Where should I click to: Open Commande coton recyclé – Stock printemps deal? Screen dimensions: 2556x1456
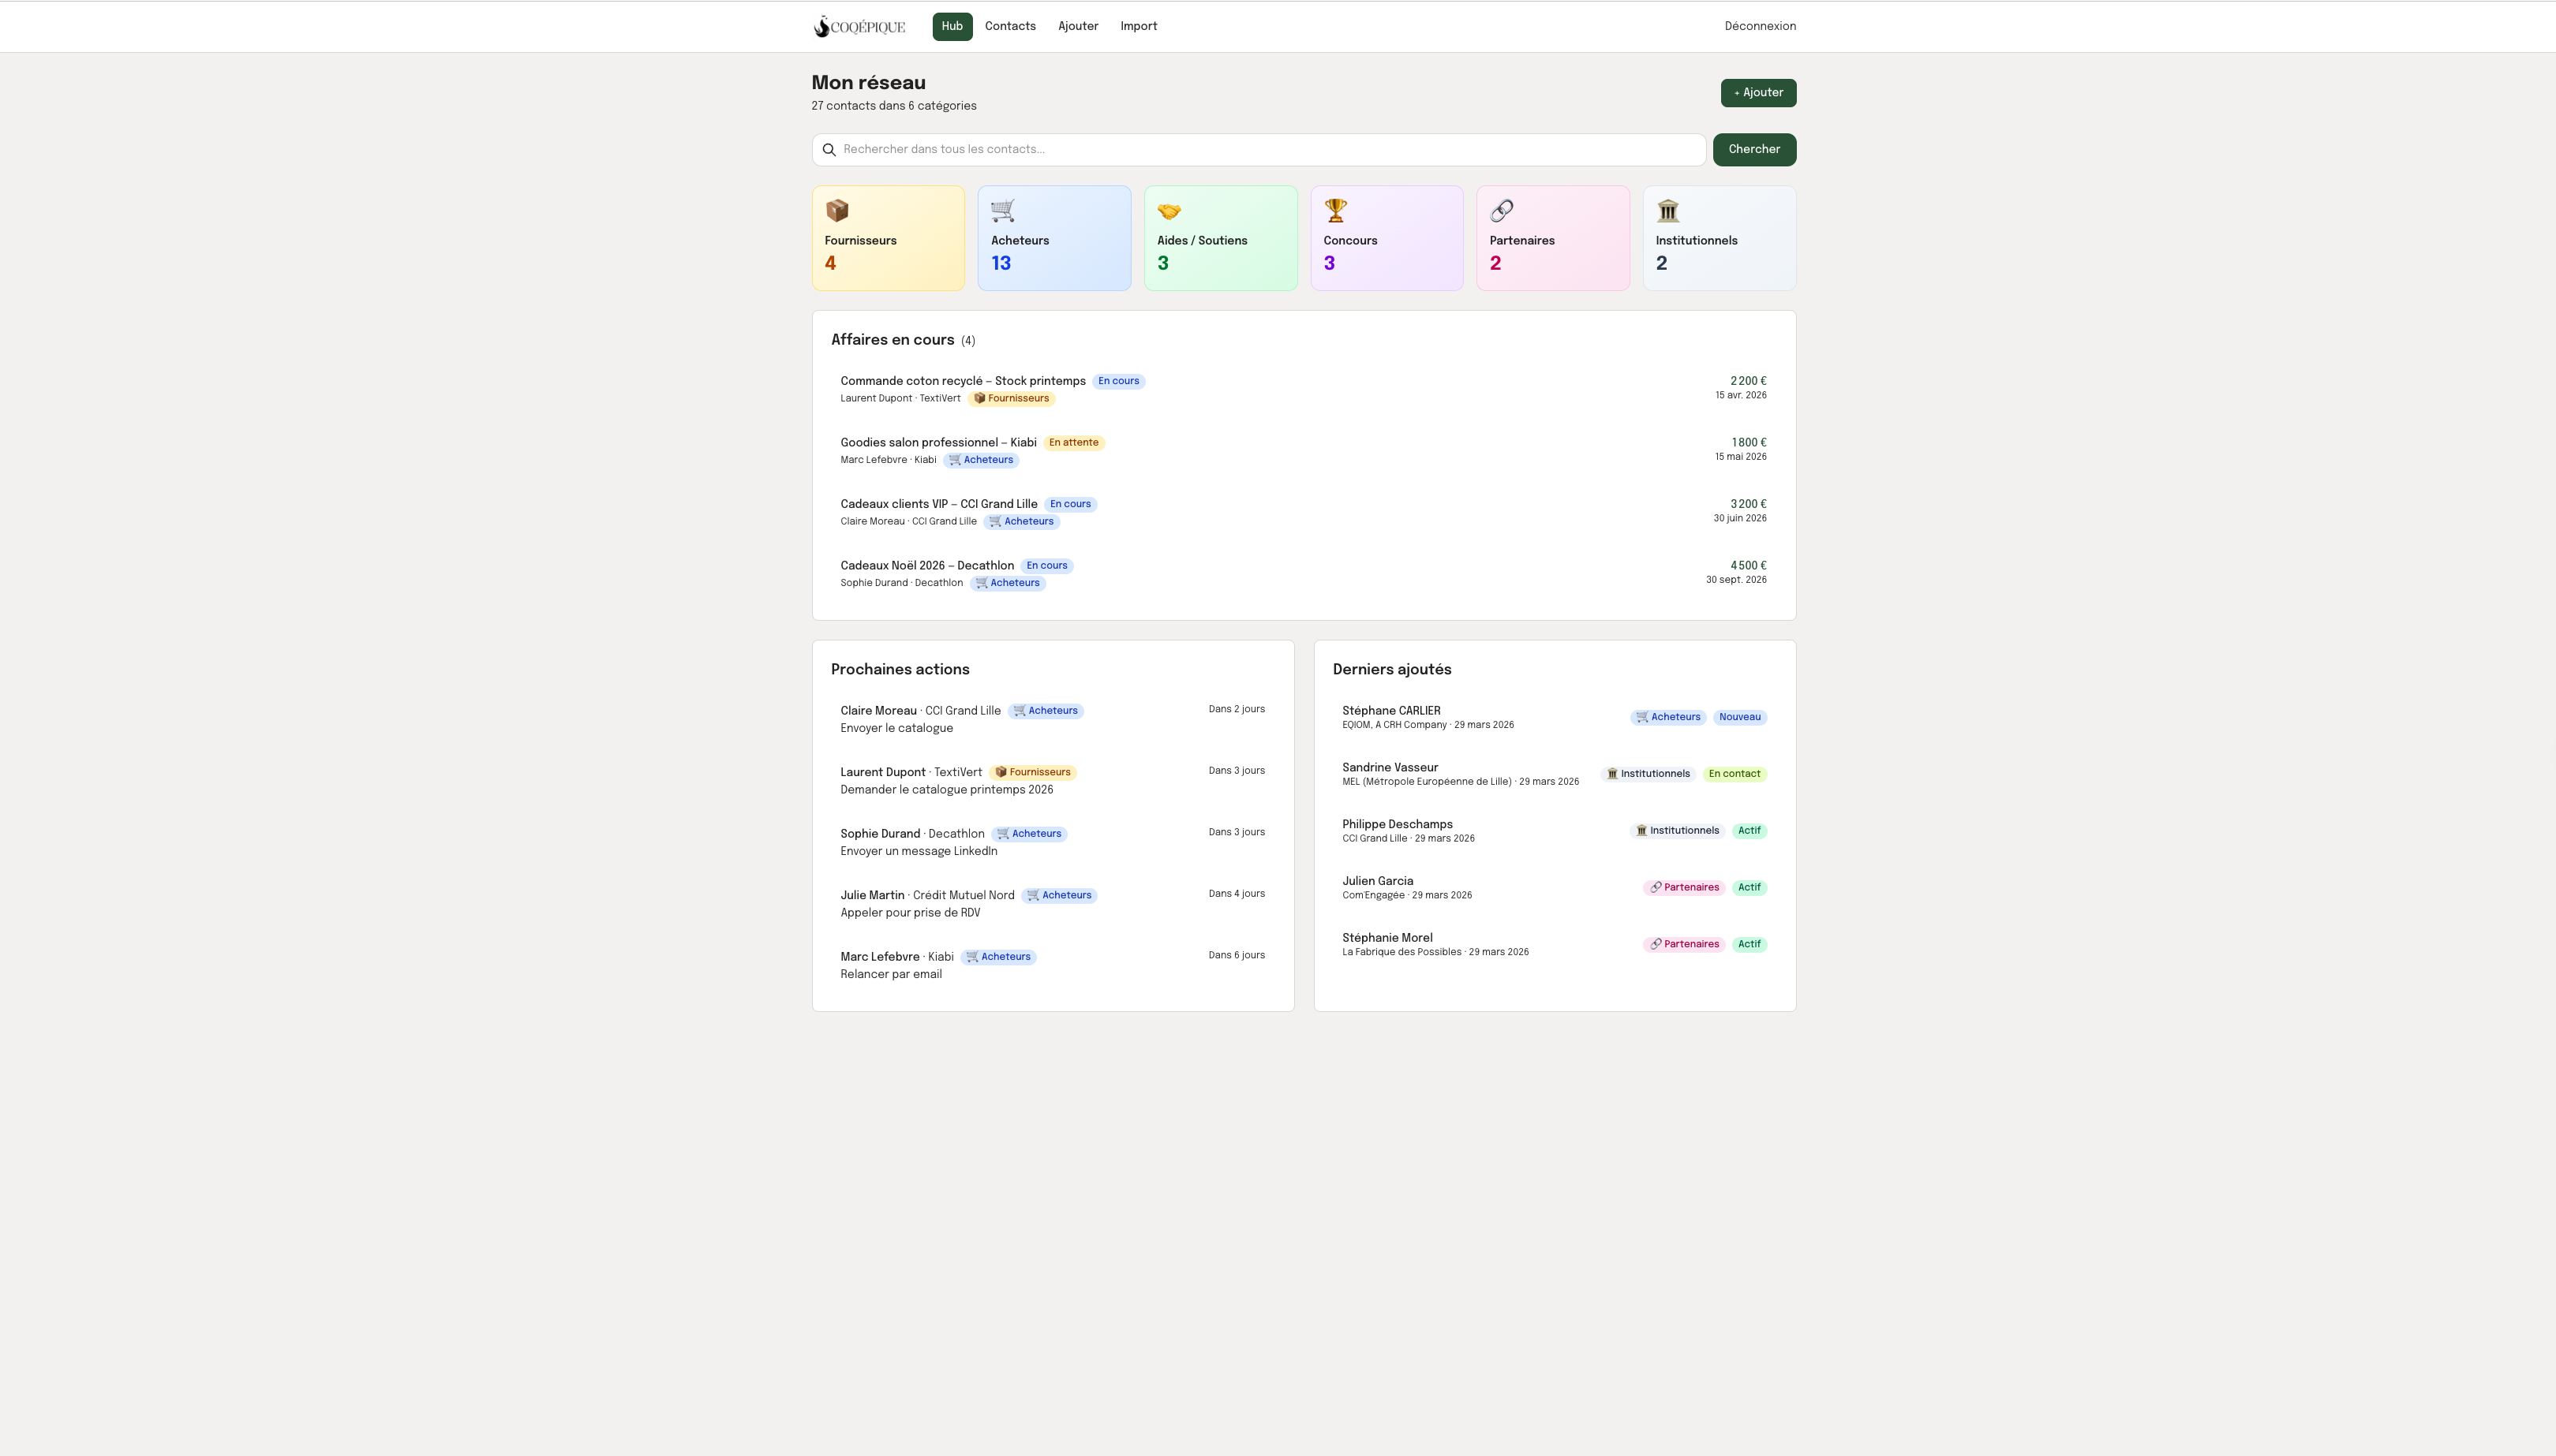click(x=963, y=381)
